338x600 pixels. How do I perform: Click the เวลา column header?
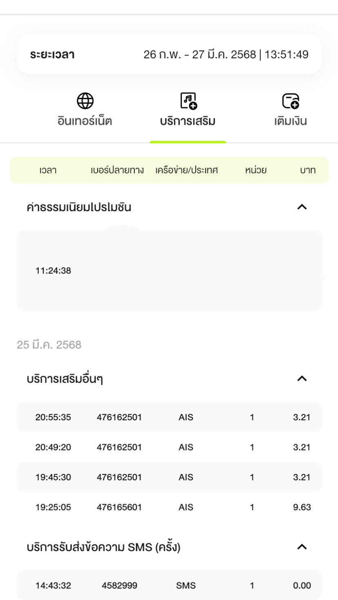pyautogui.click(x=48, y=170)
